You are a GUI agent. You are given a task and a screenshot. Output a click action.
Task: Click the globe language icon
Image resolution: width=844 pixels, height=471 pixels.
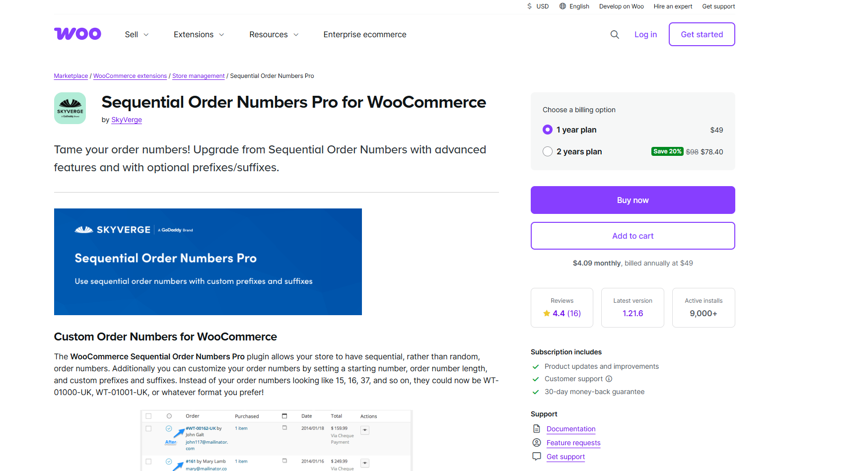point(563,6)
